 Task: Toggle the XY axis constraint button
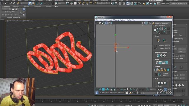(161, 89)
